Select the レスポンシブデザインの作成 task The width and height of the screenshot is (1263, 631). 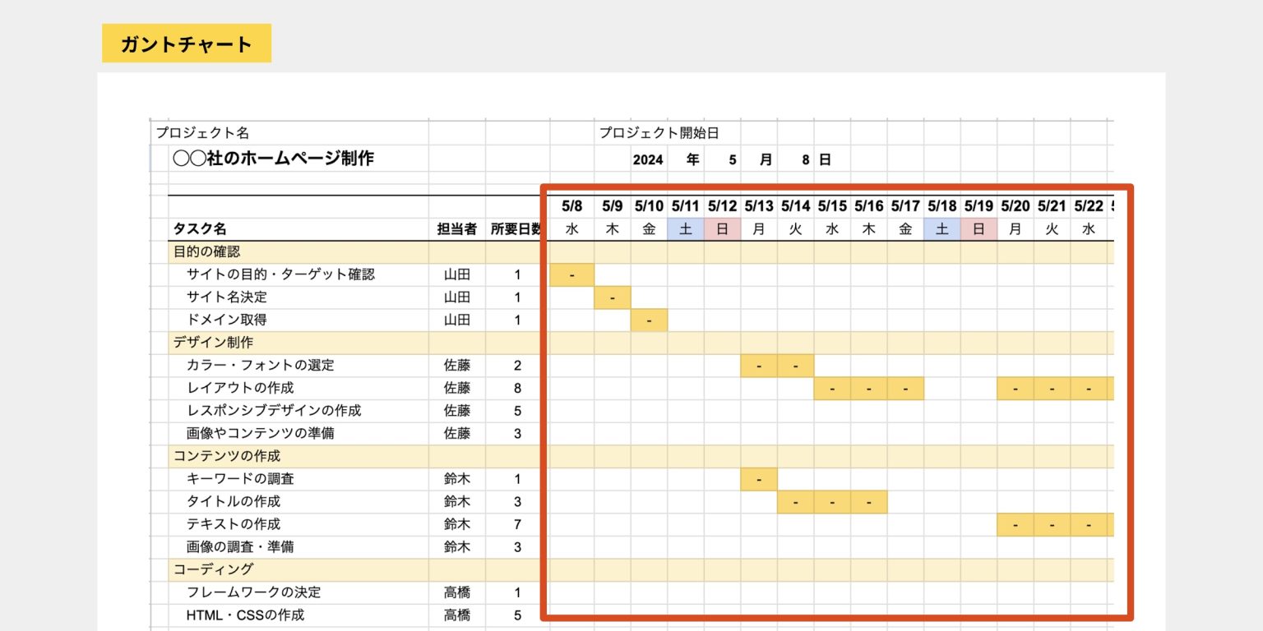pos(274,411)
